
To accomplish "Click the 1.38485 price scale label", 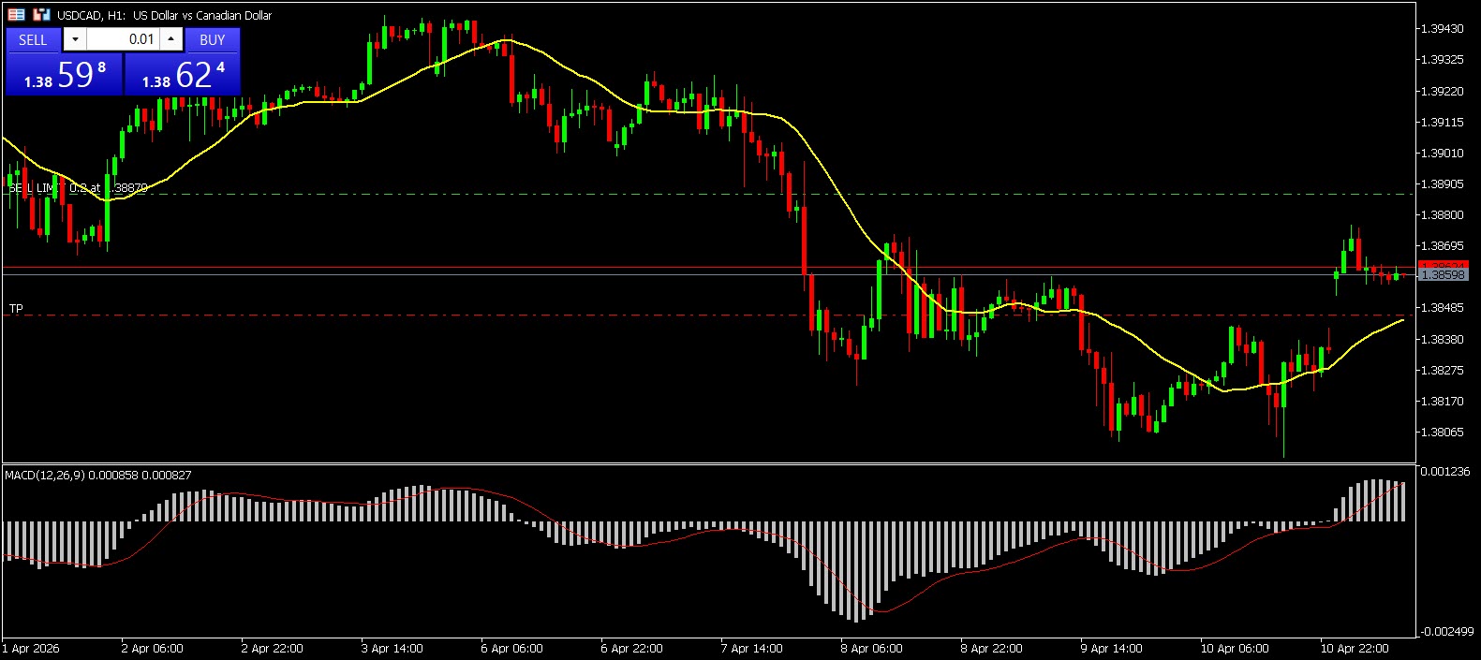I will click(1442, 308).
